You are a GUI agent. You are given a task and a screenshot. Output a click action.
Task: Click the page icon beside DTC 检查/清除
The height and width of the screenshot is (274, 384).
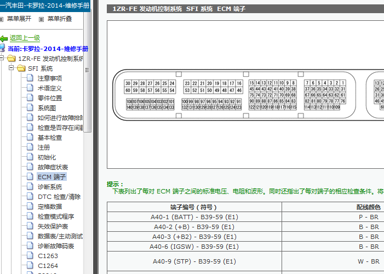coord(30,196)
